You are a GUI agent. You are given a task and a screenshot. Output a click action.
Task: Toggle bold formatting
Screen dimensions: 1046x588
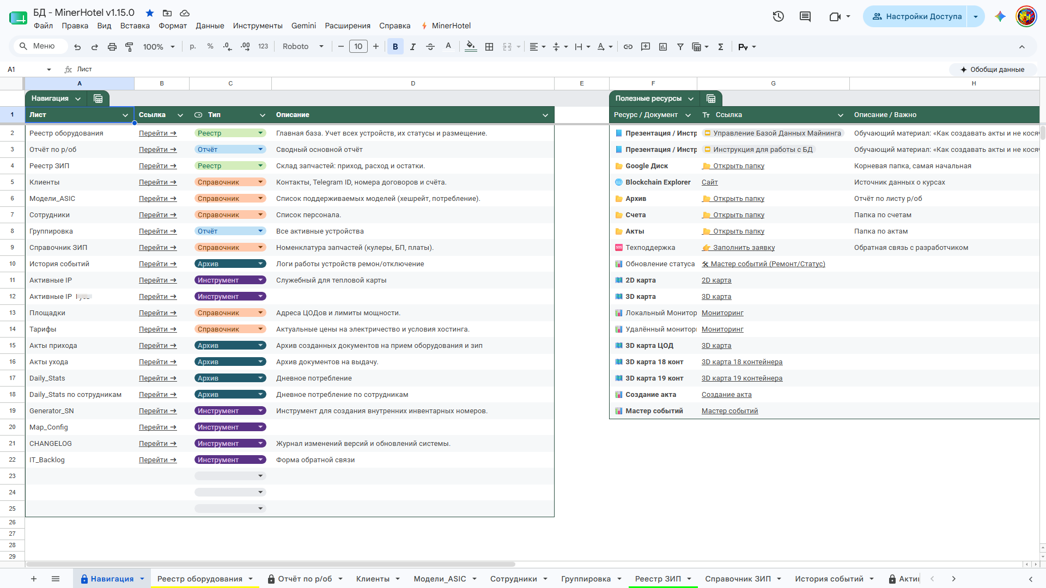396,47
